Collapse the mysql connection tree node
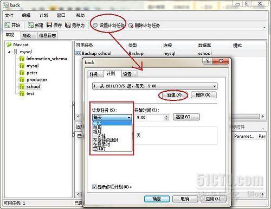The height and width of the screenshot is (209, 271). 9,52
